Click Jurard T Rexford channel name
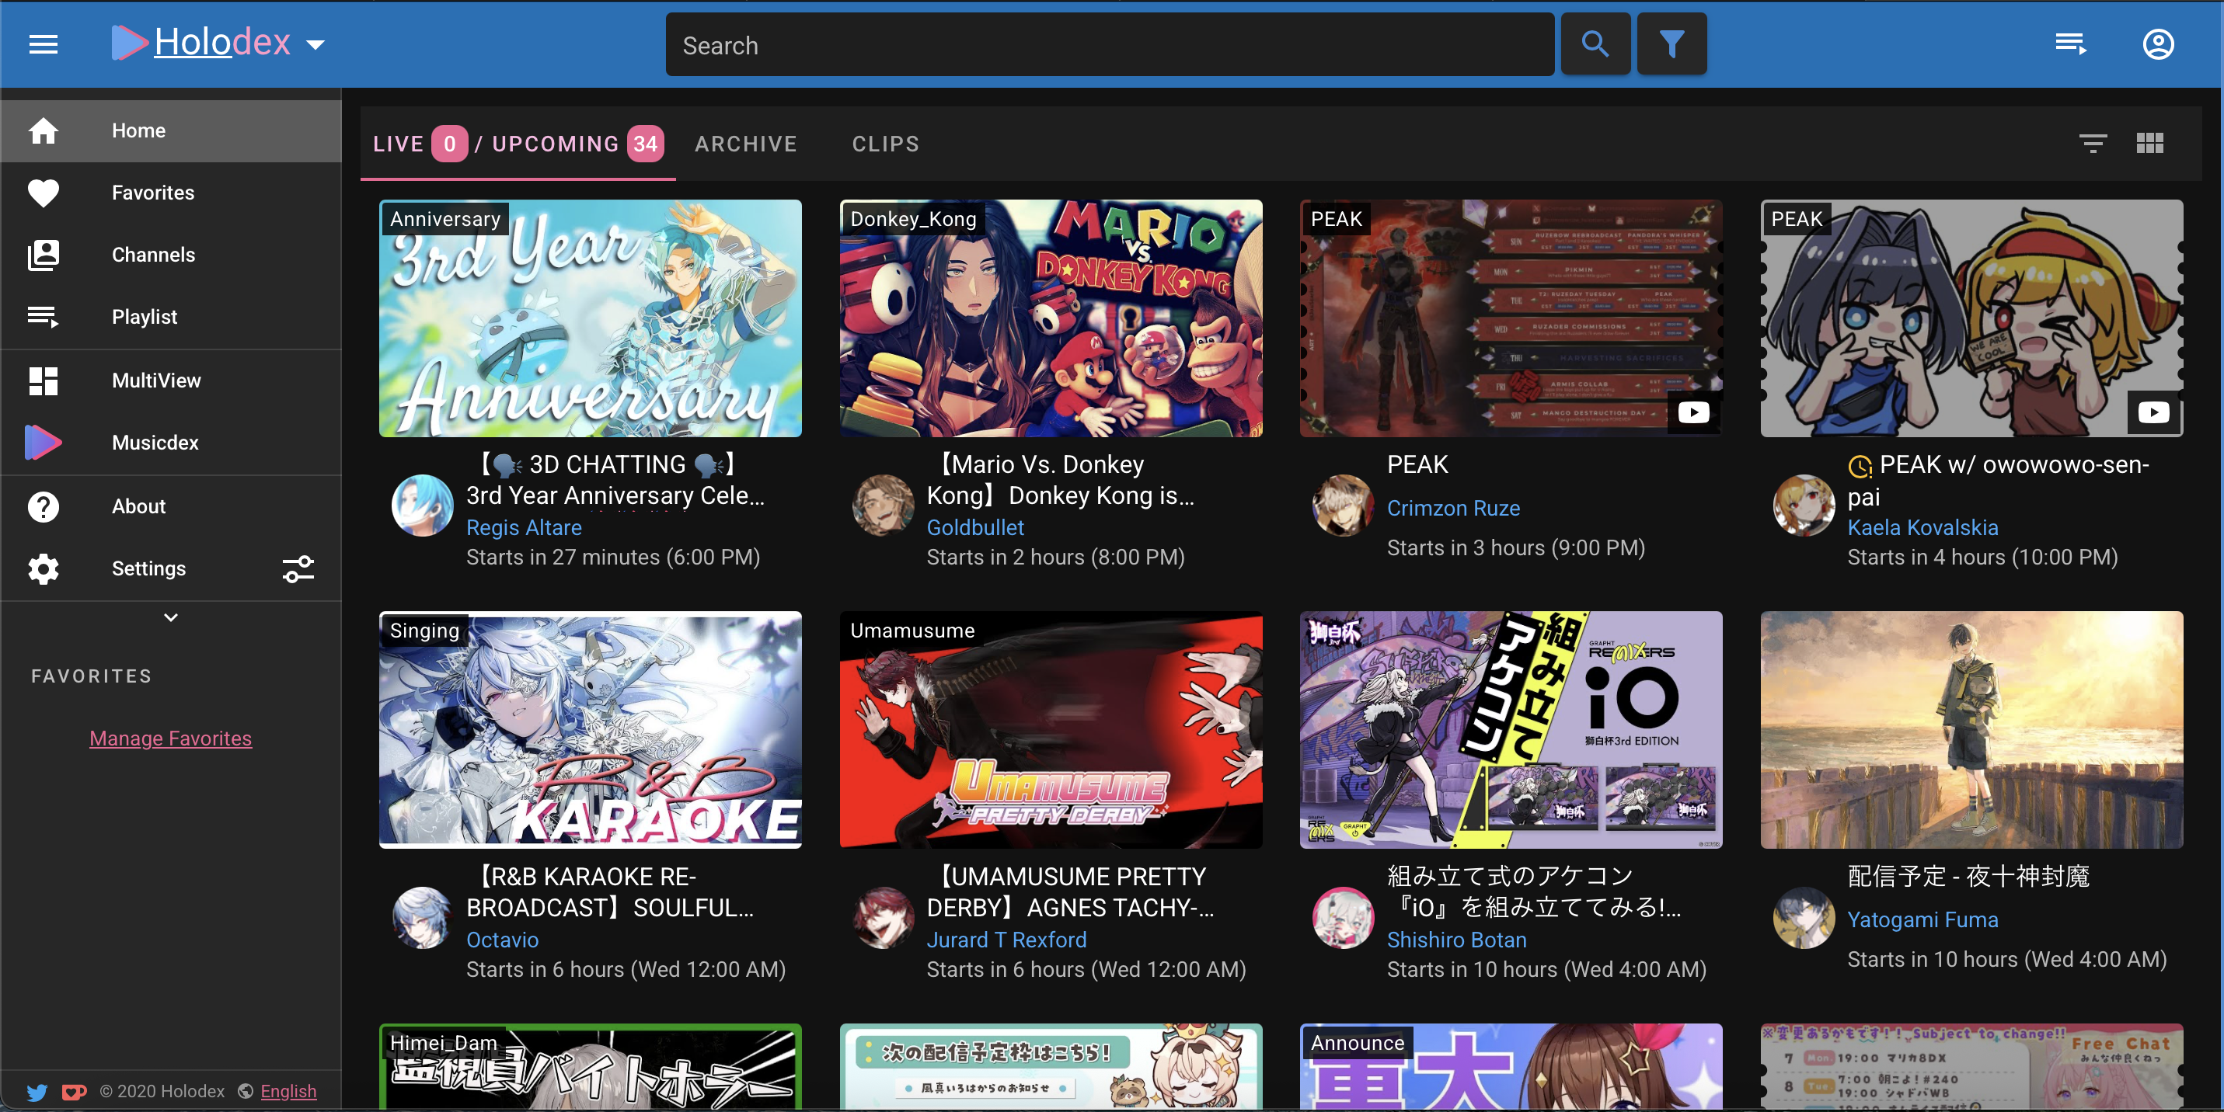 pyautogui.click(x=1006, y=940)
